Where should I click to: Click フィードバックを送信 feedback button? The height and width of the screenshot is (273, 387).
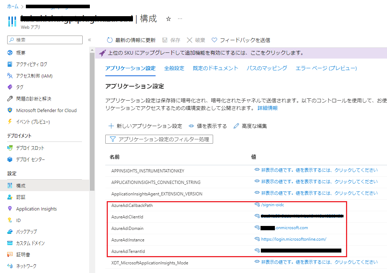coord(241,40)
